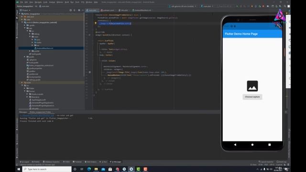Expand the .idea folder
Screen dimensions: 306x172
[x=22, y=20]
